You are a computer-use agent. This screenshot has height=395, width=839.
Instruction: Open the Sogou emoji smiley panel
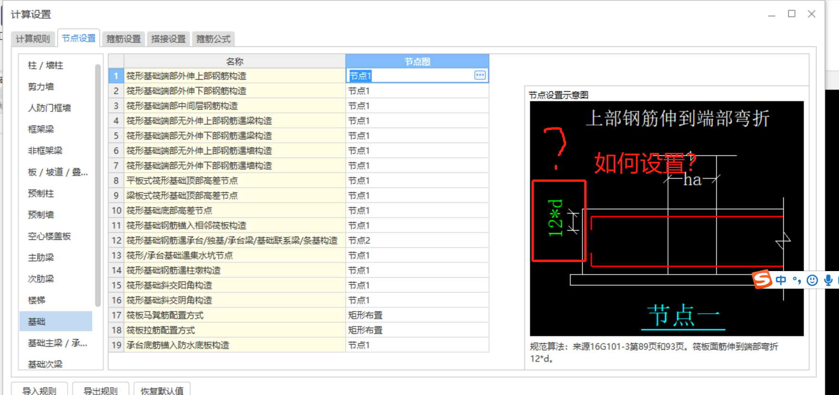coord(812,280)
